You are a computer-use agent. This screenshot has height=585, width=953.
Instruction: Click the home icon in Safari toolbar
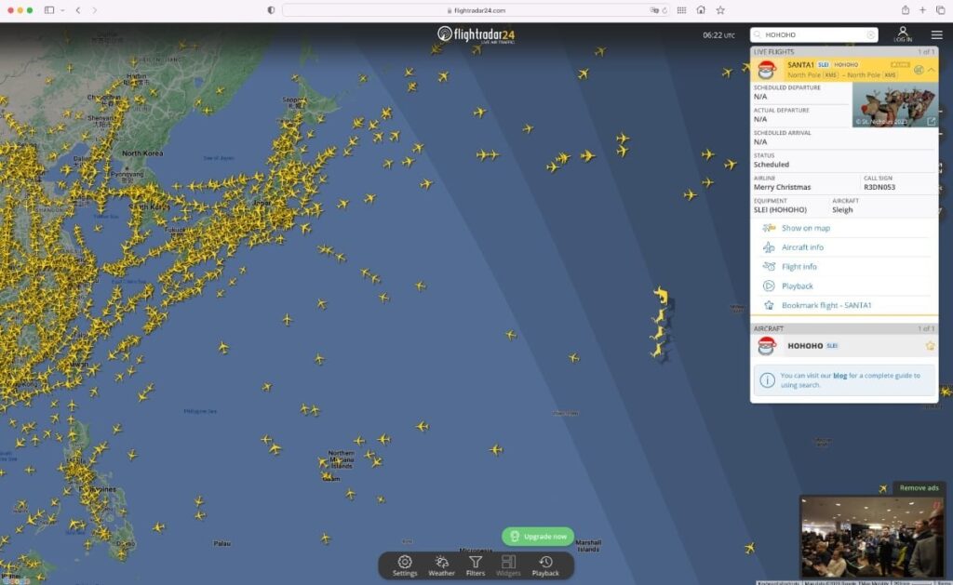(x=701, y=10)
